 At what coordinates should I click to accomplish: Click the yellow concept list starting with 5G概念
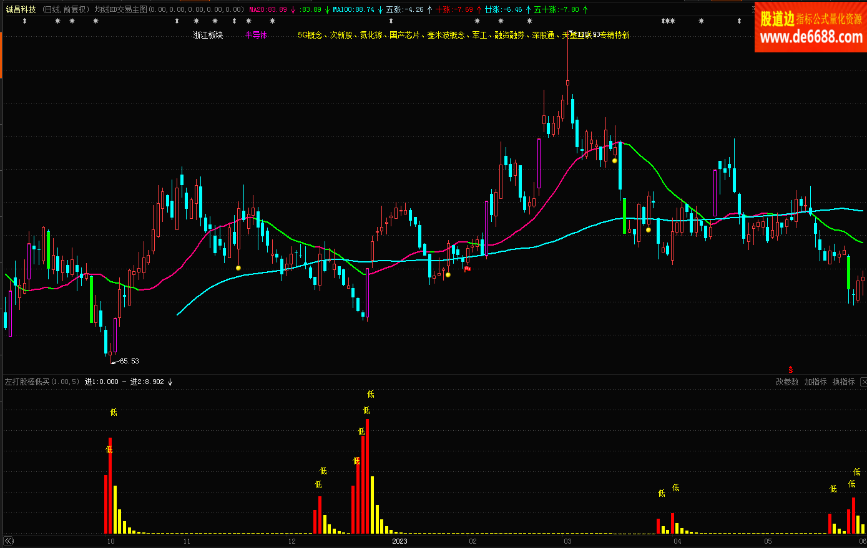(463, 35)
